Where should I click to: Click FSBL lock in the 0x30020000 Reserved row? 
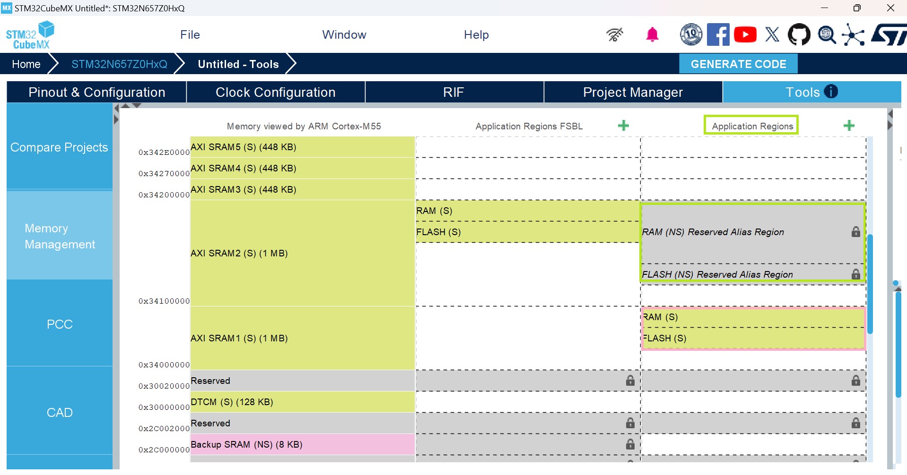[630, 380]
